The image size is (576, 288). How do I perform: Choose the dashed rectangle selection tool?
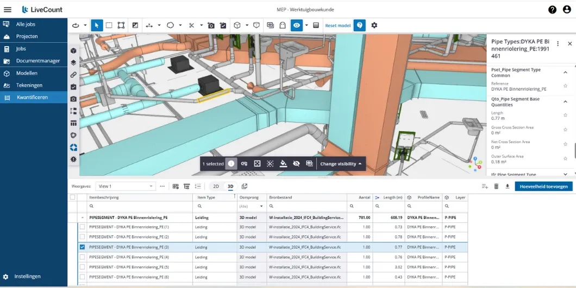coord(109,25)
